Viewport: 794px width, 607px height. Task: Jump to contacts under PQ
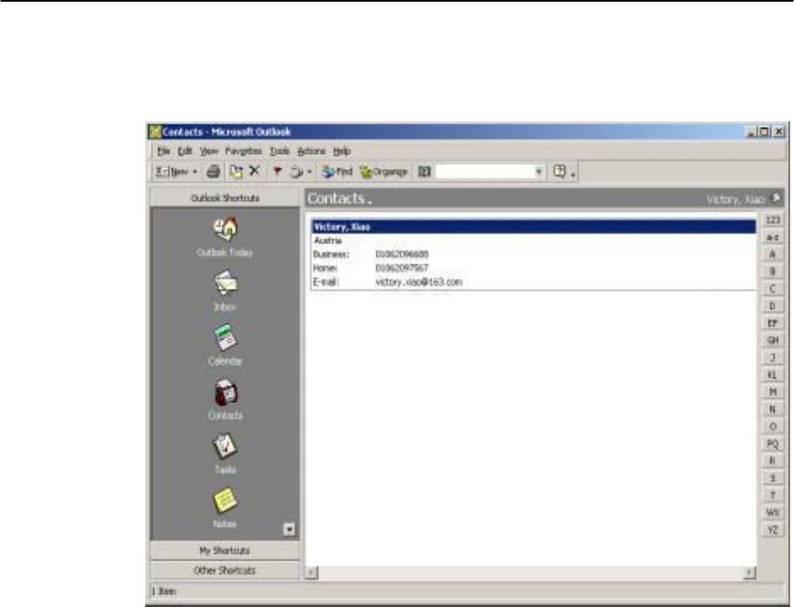tap(773, 444)
